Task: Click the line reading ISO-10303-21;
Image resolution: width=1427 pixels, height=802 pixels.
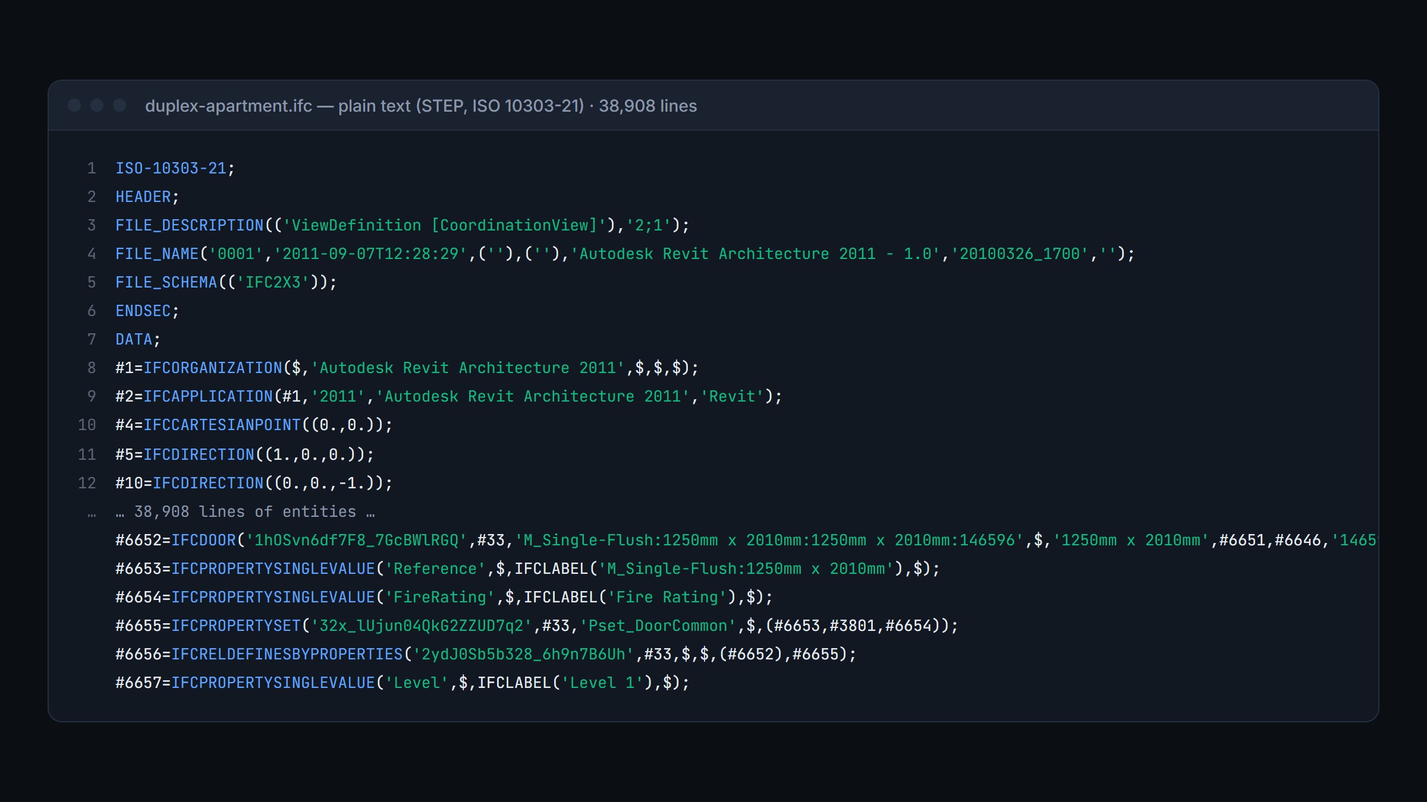Action: (175, 168)
